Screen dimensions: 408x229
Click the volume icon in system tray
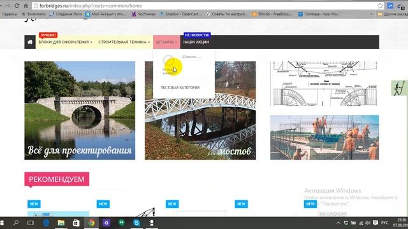pos(367,223)
